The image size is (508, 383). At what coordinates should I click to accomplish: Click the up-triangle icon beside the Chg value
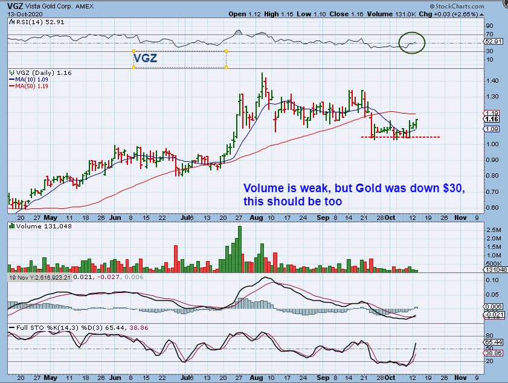pos(482,14)
